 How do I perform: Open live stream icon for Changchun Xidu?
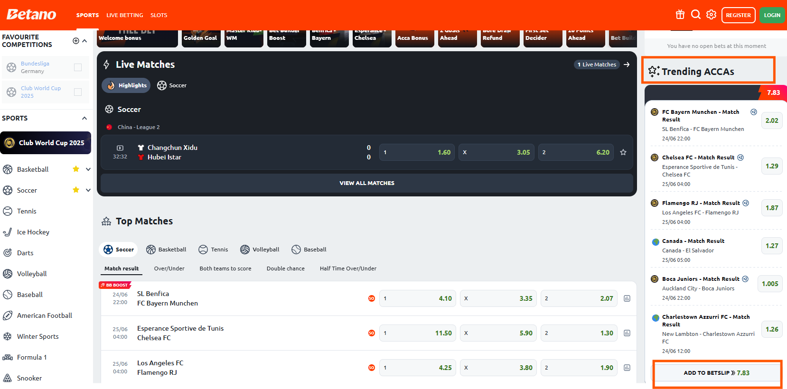coord(120,148)
